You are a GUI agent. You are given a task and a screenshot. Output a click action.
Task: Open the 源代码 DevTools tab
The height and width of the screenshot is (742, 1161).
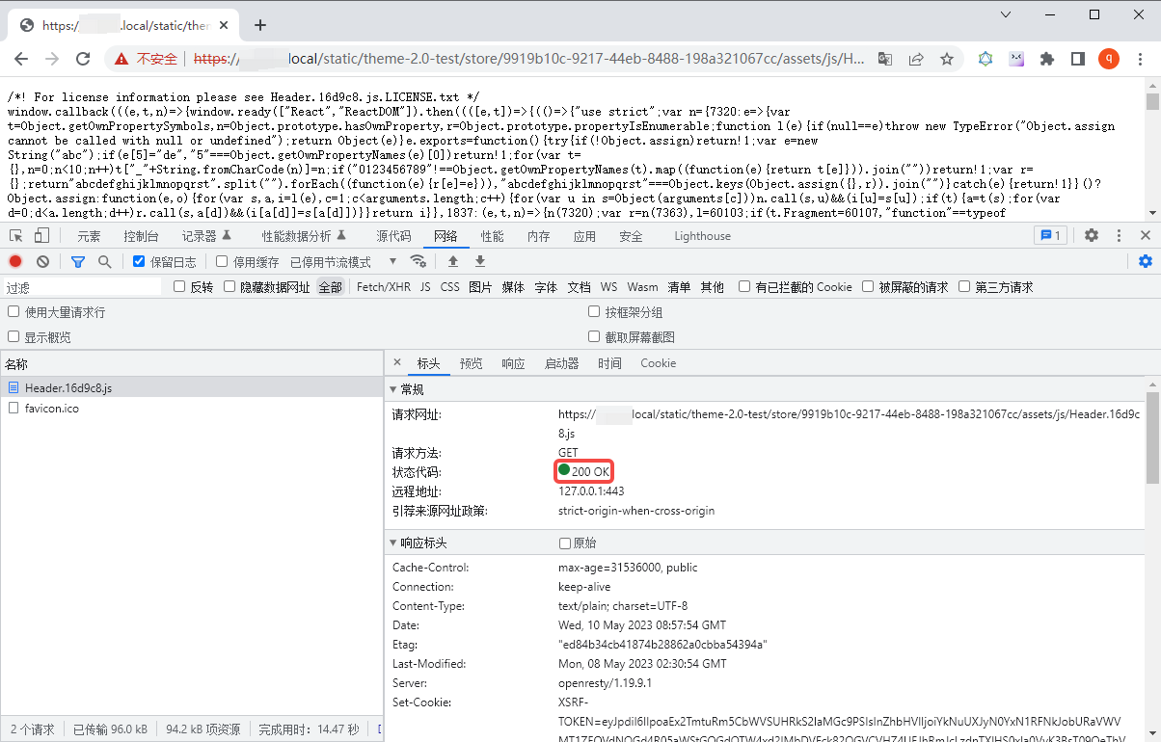(393, 235)
